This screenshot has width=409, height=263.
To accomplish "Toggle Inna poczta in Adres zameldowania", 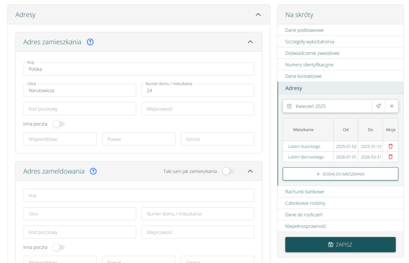I will [x=58, y=247].
